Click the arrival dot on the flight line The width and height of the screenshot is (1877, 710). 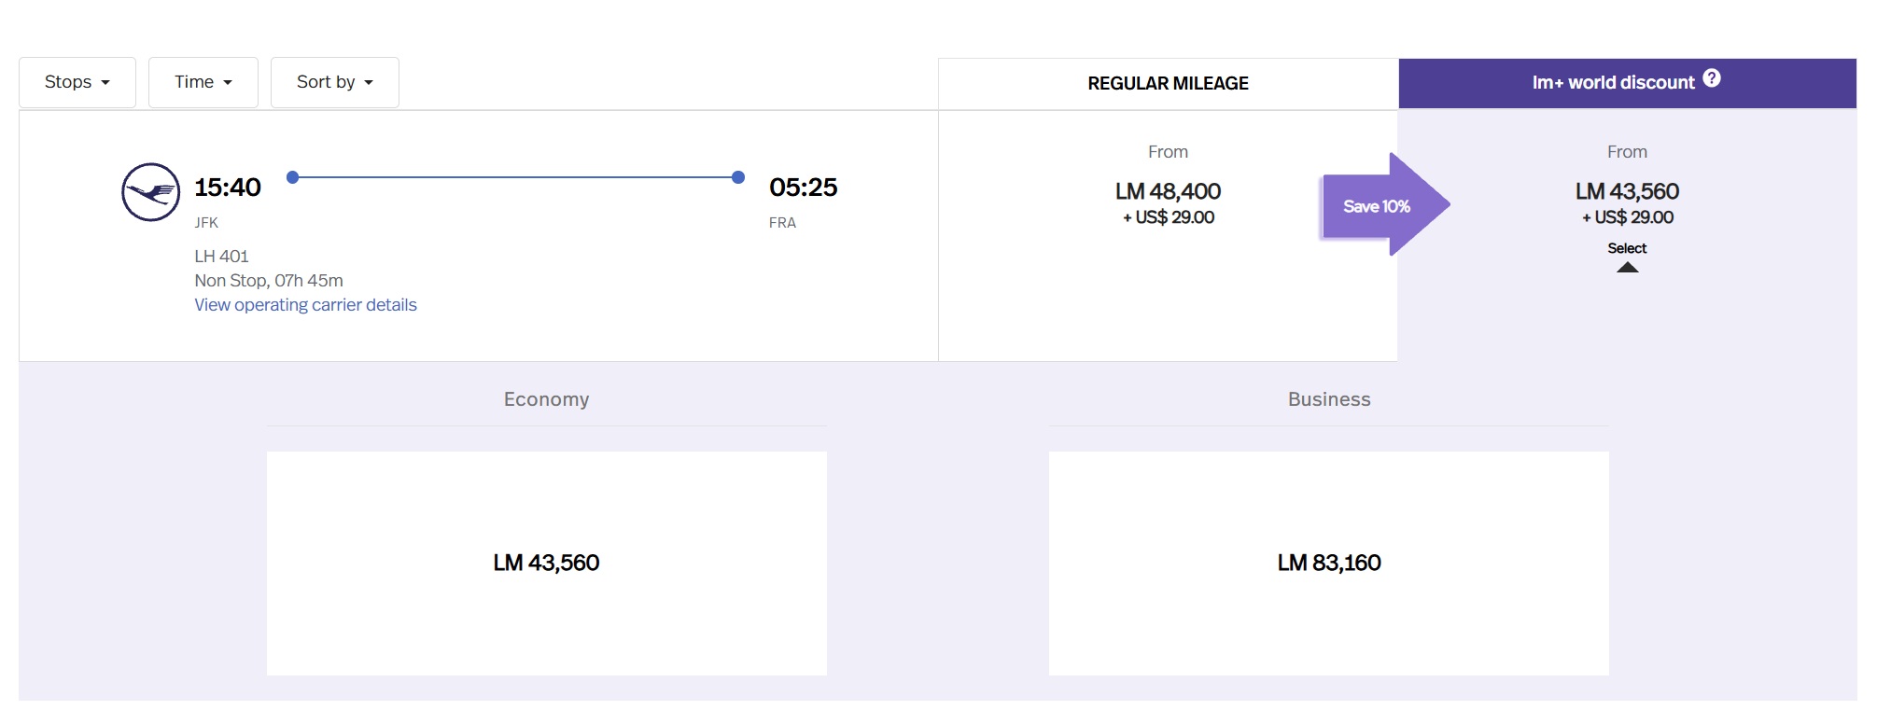738,177
